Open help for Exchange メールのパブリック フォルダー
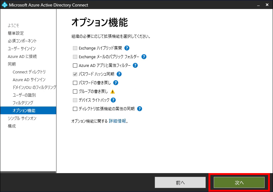The image size is (273, 192). 144,57
